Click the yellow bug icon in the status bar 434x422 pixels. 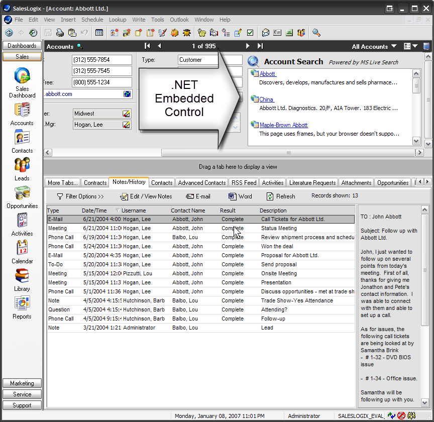[411, 415]
